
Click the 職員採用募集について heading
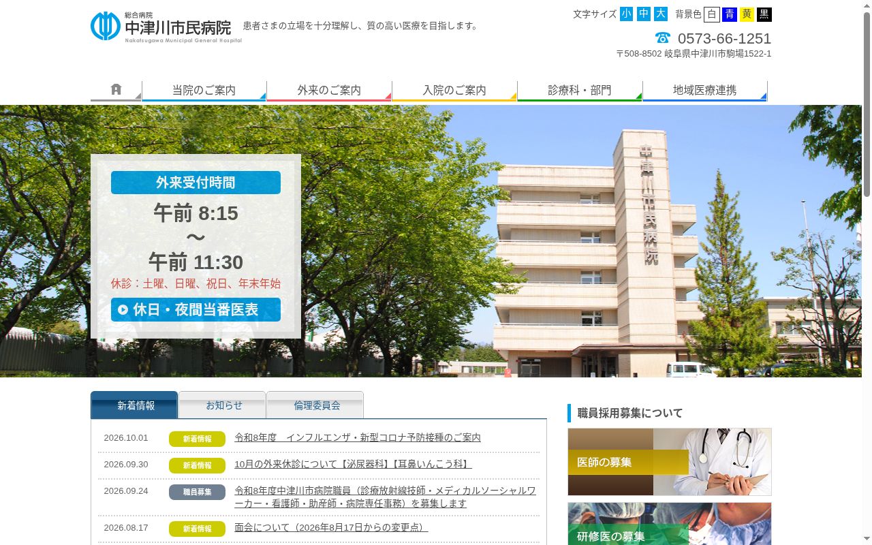[629, 413]
